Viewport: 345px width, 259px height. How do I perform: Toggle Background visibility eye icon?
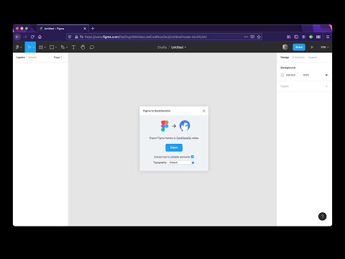pos(326,75)
